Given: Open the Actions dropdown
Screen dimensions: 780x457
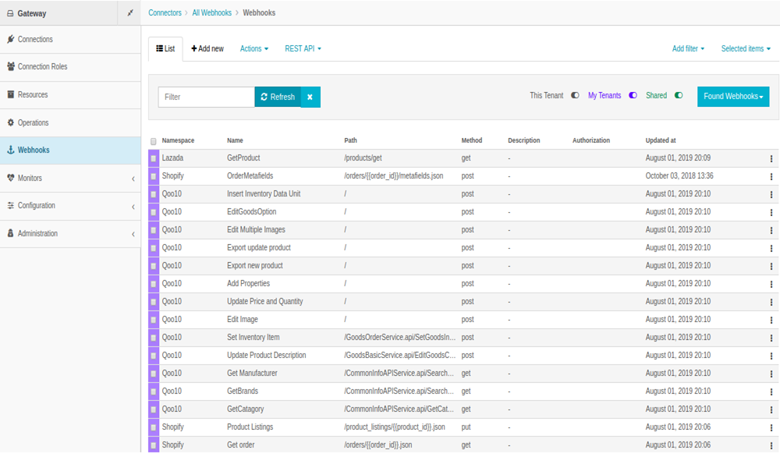Looking at the screenshot, I should (x=254, y=48).
